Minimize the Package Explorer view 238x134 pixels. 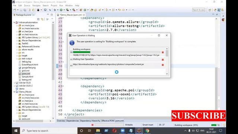pos(48,15)
